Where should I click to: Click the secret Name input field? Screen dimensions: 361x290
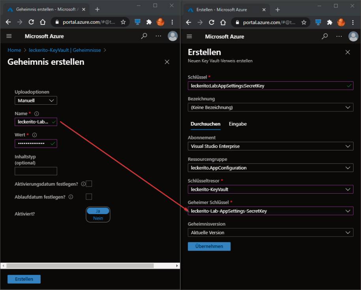[x=36, y=122]
